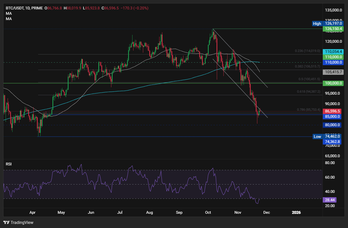Click the 2026 label on time axis
The width and height of the screenshot is (348, 228).
click(x=296, y=212)
